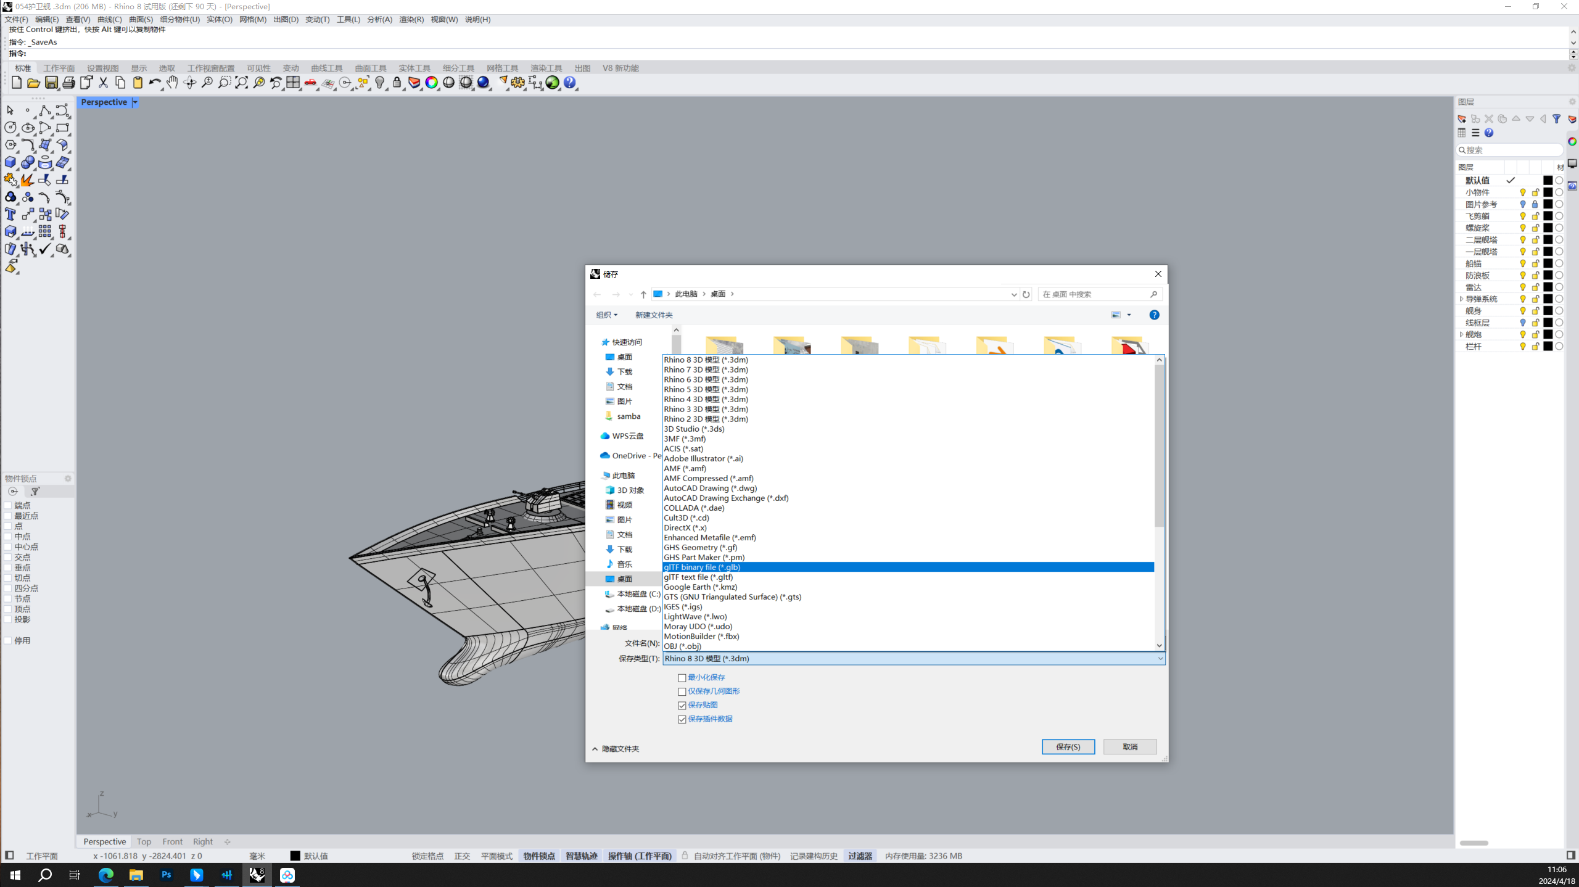Viewport: 1579px width, 887px height.
Task: Open the Photoshop taskbar icon
Action: 166,875
